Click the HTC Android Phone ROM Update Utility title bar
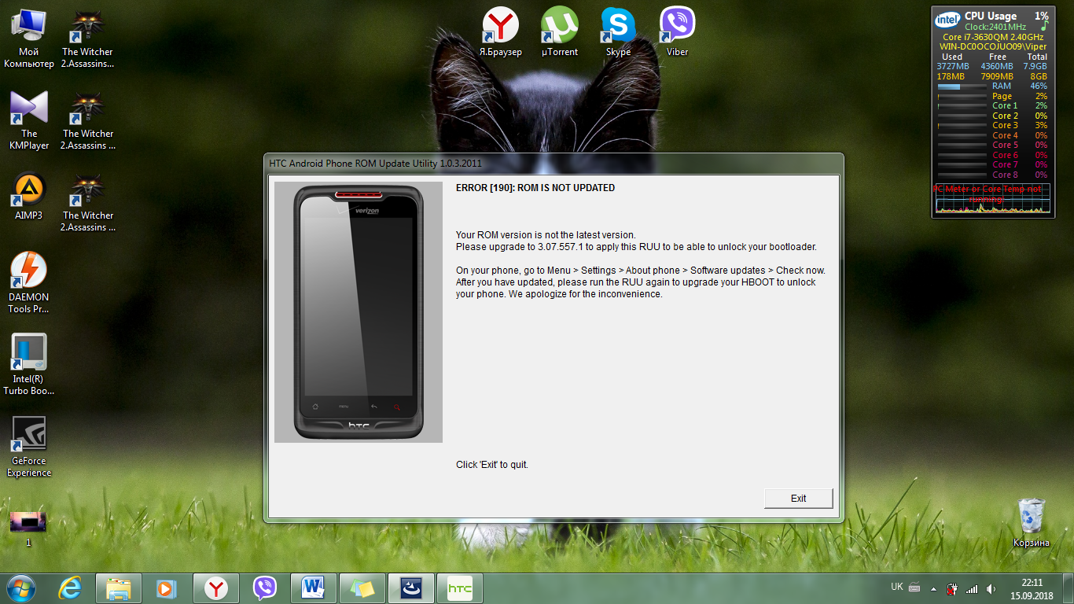 (x=553, y=164)
